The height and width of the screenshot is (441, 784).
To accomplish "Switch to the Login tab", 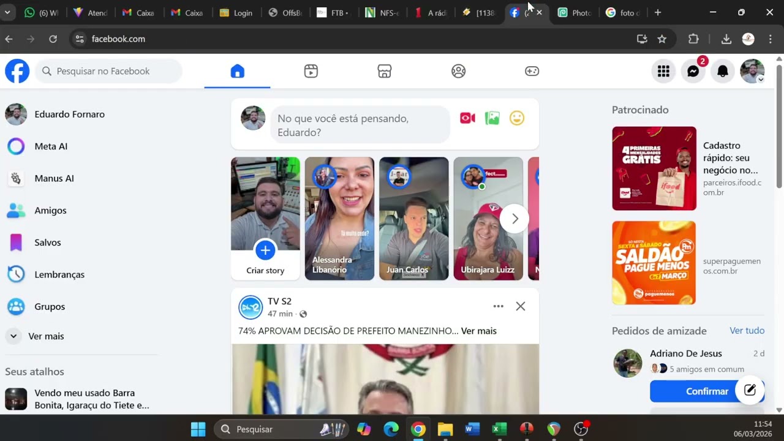I will [x=235, y=12].
